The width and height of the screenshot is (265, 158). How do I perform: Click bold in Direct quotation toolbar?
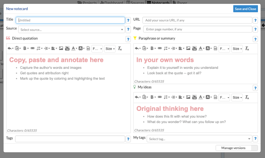point(26,49)
